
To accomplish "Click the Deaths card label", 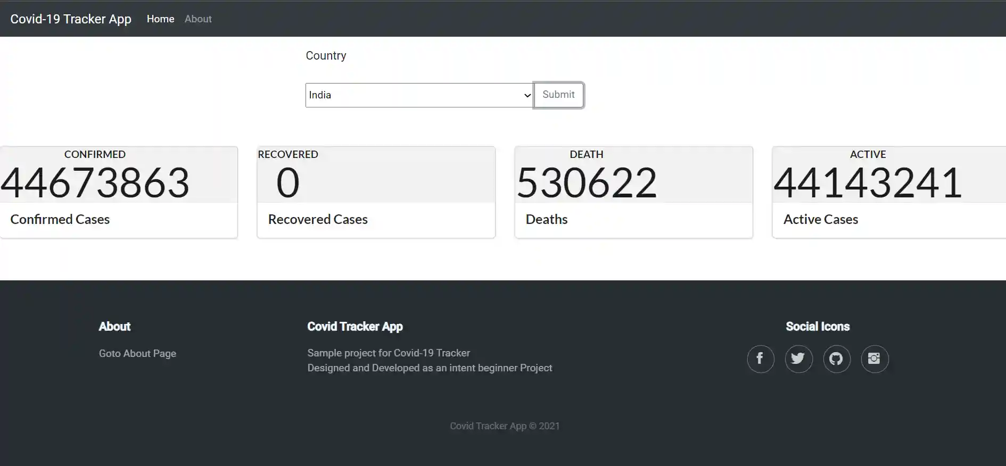I will click(547, 219).
